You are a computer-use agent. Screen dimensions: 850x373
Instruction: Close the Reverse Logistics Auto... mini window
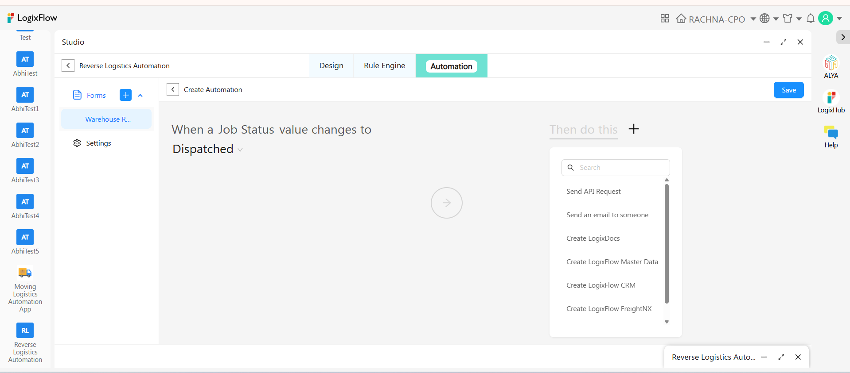(798, 357)
